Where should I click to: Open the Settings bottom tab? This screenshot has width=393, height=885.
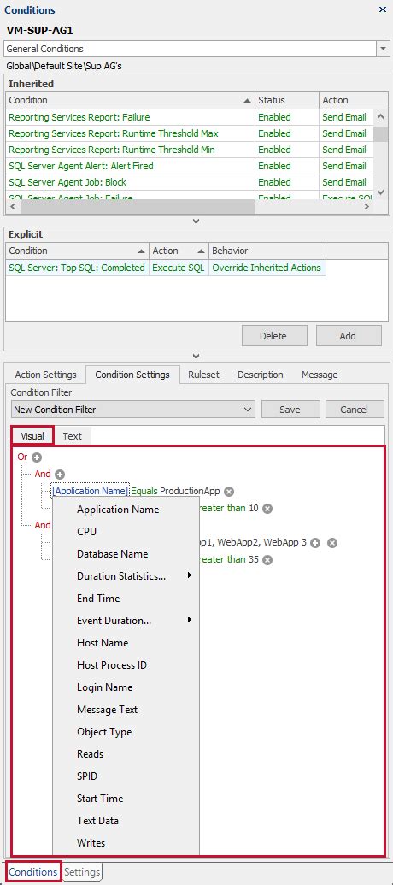[82, 872]
